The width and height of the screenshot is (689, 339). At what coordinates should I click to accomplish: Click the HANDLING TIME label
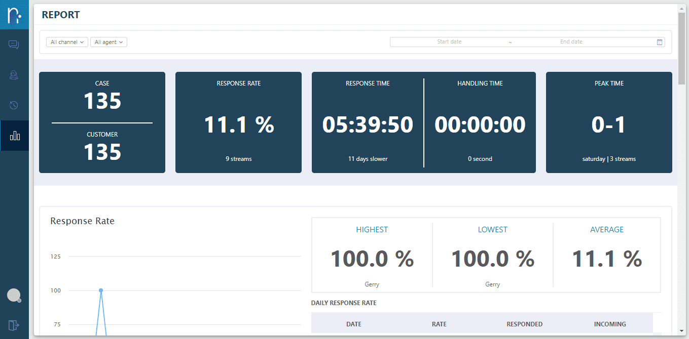pyautogui.click(x=480, y=83)
